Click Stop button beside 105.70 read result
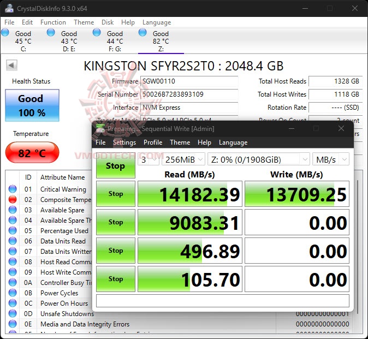368x339 pixels. pos(115,279)
